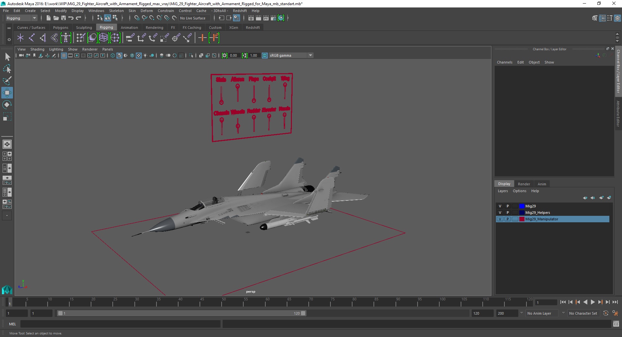Click the Create Locator shelf icon
This screenshot has width=622, height=337.
[x=20, y=38]
